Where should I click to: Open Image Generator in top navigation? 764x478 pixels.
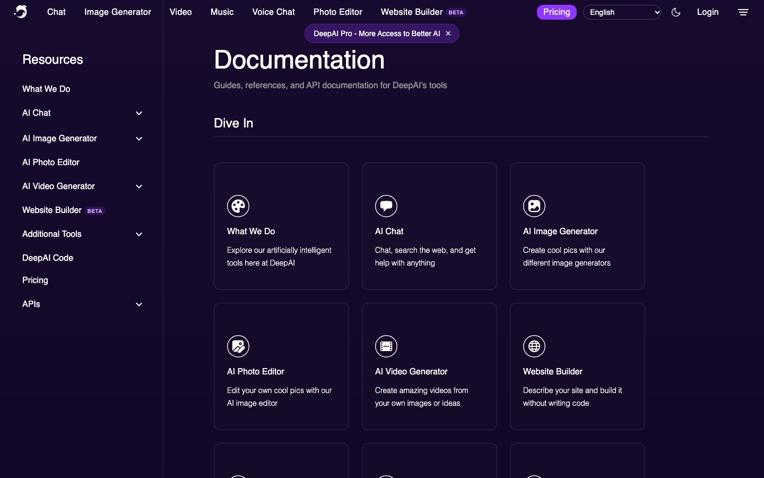click(118, 12)
